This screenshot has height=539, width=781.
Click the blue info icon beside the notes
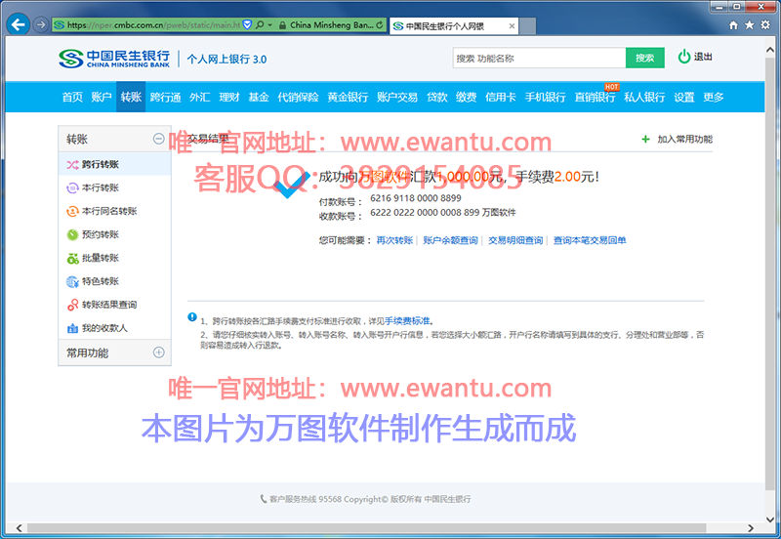point(192,316)
